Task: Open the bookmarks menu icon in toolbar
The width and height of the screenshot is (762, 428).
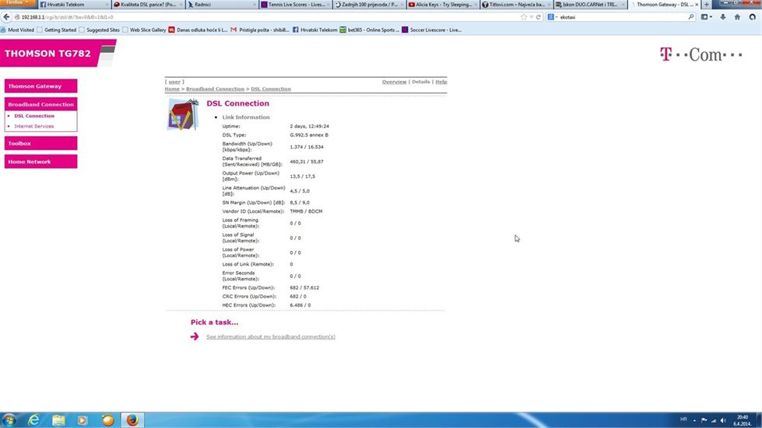Action: click(x=706, y=17)
